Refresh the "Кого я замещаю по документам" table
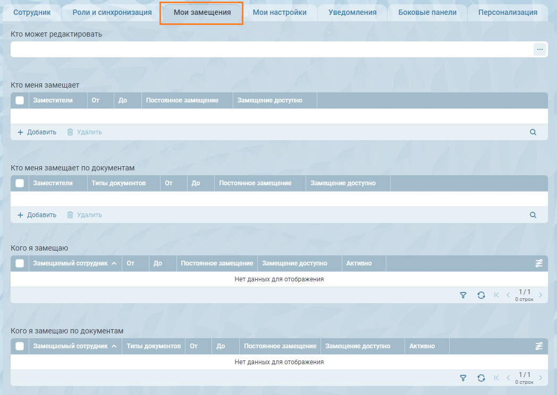 point(481,378)
